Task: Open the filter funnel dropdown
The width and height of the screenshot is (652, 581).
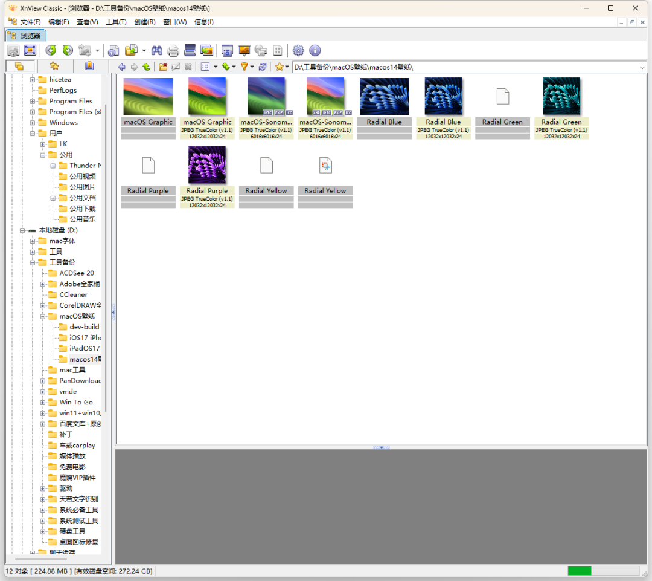Action: click(252, 67)
